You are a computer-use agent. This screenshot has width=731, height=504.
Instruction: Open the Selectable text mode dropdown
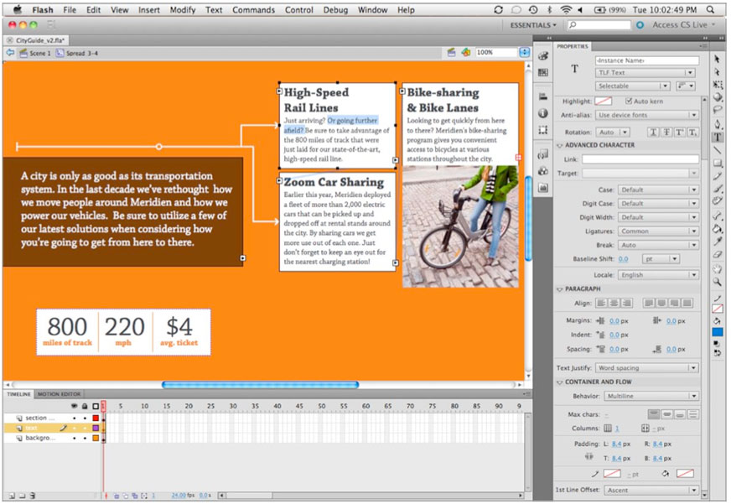pyautogui.click(x=633, y=86)
